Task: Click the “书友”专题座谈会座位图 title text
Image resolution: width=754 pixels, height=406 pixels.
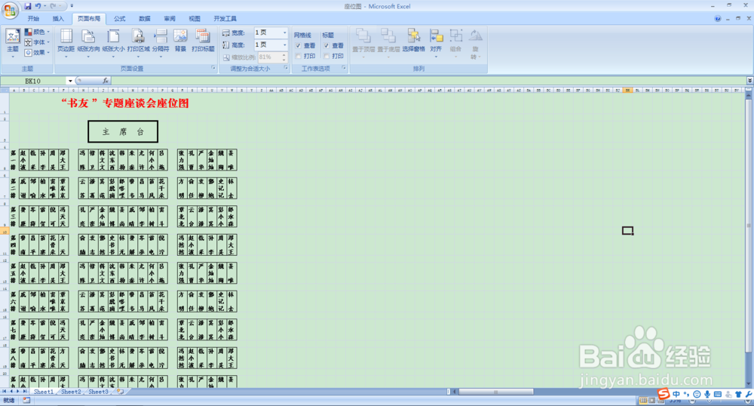Action: click(x=125, y=103)
